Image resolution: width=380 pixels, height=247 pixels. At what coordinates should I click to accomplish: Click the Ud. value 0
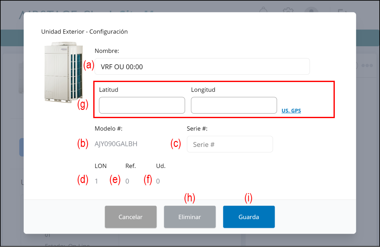click(158, 181)
